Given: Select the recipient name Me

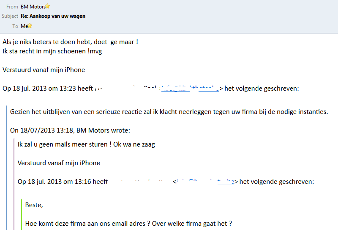Looking at the screenshot, I should [x=24, y=26].
